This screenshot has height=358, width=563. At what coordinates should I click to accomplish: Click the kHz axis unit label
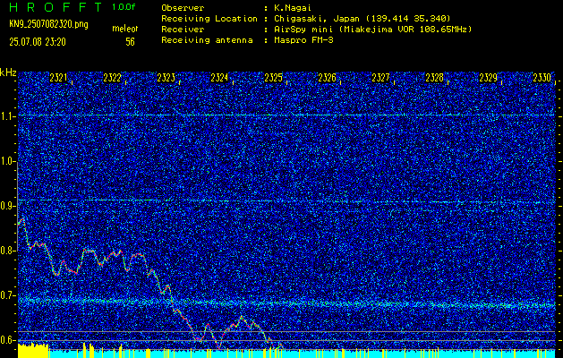pos(8,72)
